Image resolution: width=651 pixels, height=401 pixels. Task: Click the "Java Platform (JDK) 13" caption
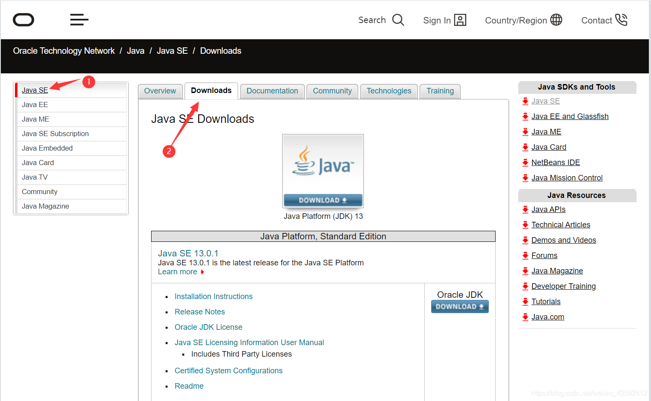(x=323, y=216)
